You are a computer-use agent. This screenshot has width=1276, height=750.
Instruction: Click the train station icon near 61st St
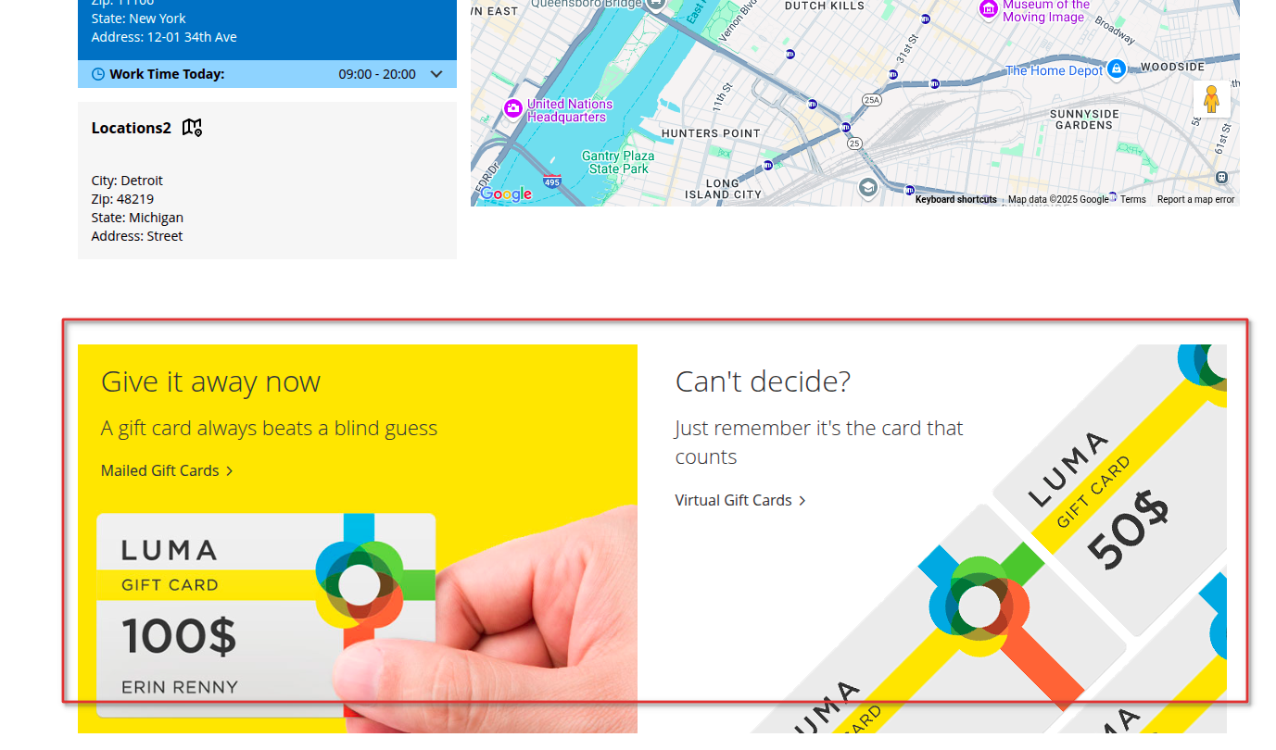[x=1222, y=177]
